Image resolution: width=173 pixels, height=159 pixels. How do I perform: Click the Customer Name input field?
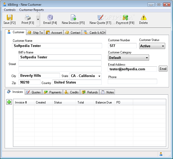(57, 46)
